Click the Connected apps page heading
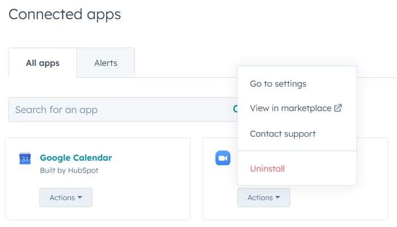The width and height of the screenshot is (397, 227). [x=65, y=14]
